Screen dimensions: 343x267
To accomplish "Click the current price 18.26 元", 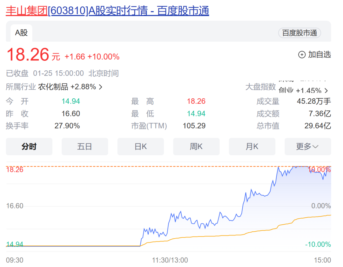I will pyautogui.click(x=33, y=55).
